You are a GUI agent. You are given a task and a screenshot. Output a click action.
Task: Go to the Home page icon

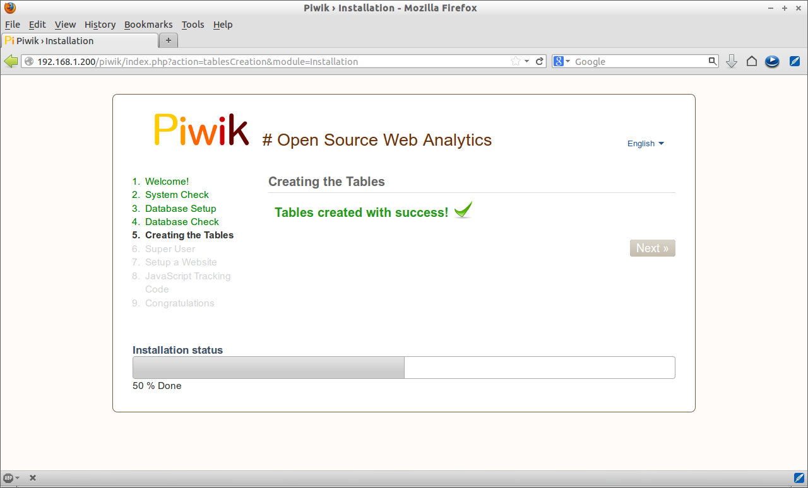click(752, 61)
